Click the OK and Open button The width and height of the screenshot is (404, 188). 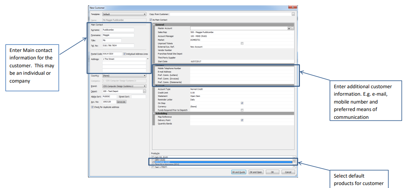(256, 172)
